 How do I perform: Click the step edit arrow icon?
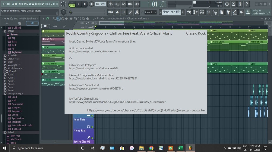(117, 12)
